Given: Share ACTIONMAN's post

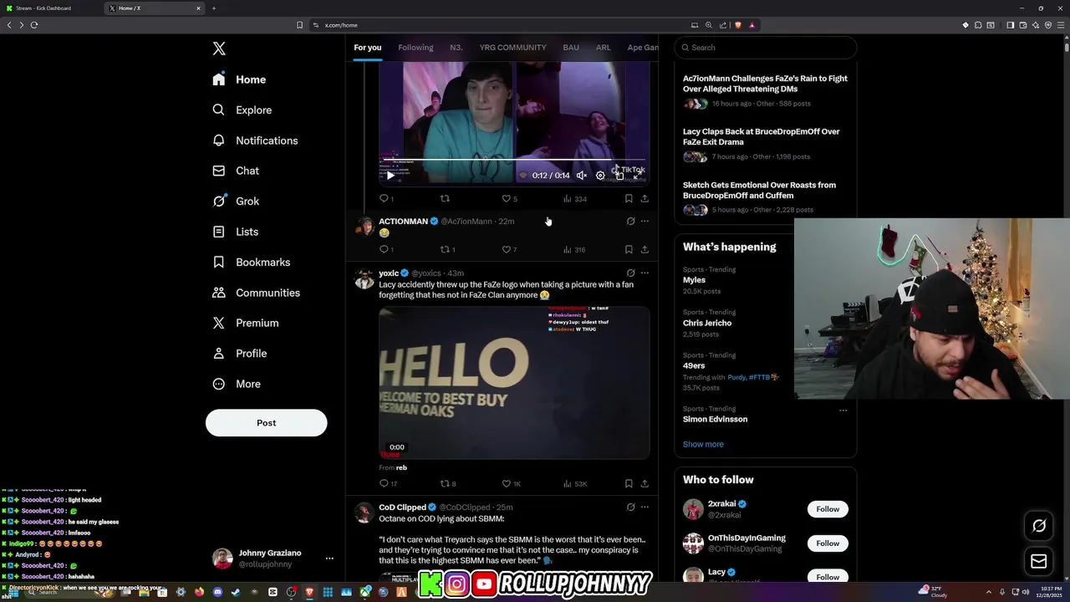Looking at the screenshot, I should pos(645,249).
